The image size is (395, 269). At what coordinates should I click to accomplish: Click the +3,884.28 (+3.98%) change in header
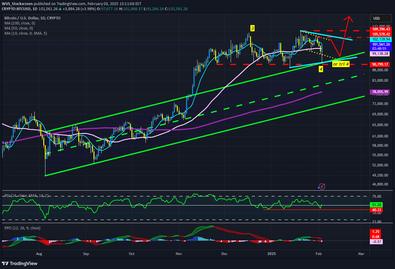[79, 9]
